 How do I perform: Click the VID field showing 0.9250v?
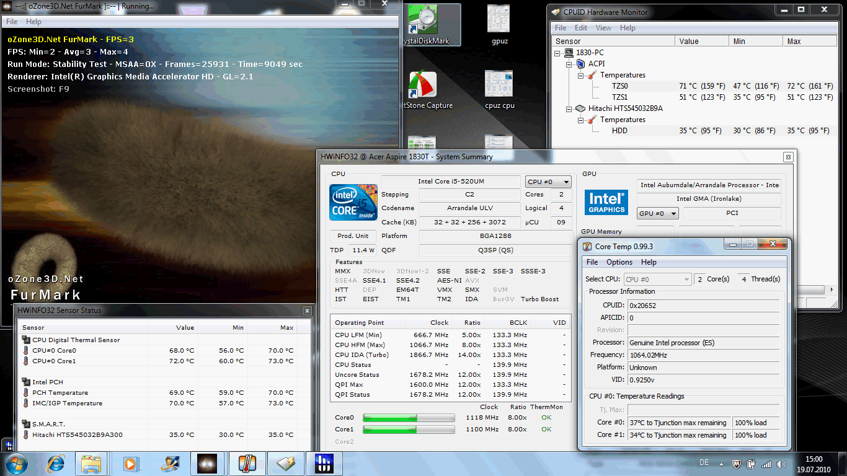[x=703, y=380]
